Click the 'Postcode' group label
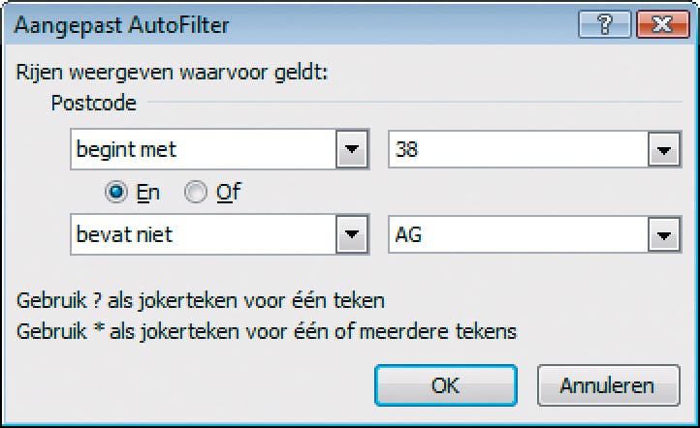 [x=93, y=102]
